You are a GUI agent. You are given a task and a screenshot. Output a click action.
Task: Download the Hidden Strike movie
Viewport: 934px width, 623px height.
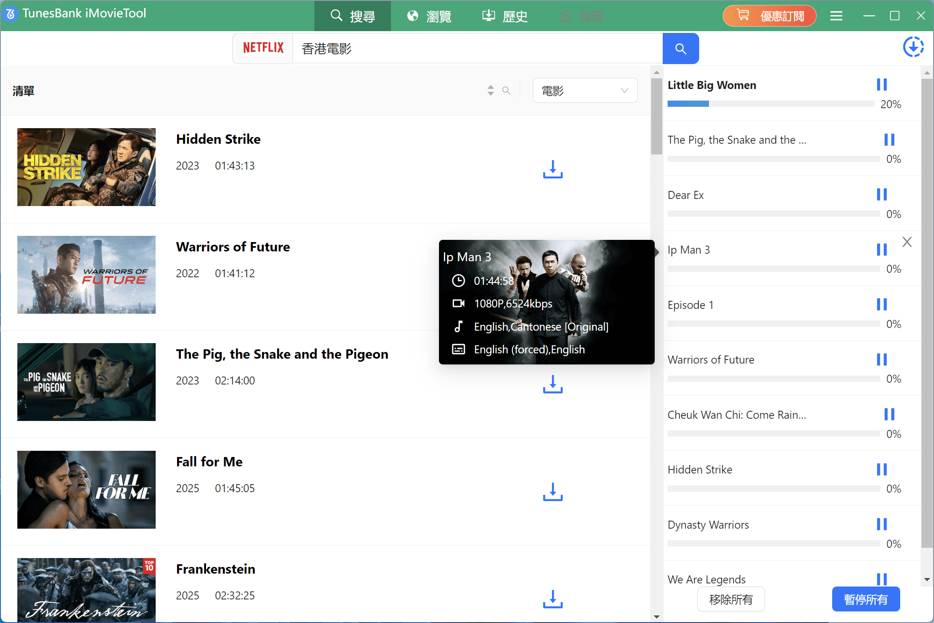(552, 170)
